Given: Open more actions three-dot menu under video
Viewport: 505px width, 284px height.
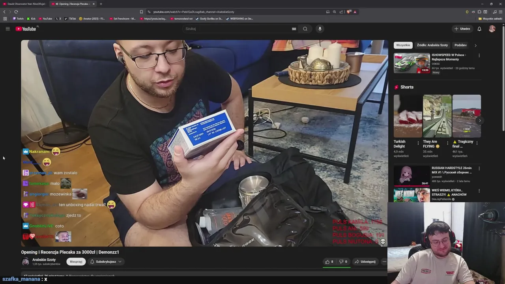Looking at the screenshot, I should pyautogui.click(x=384, y=262).
